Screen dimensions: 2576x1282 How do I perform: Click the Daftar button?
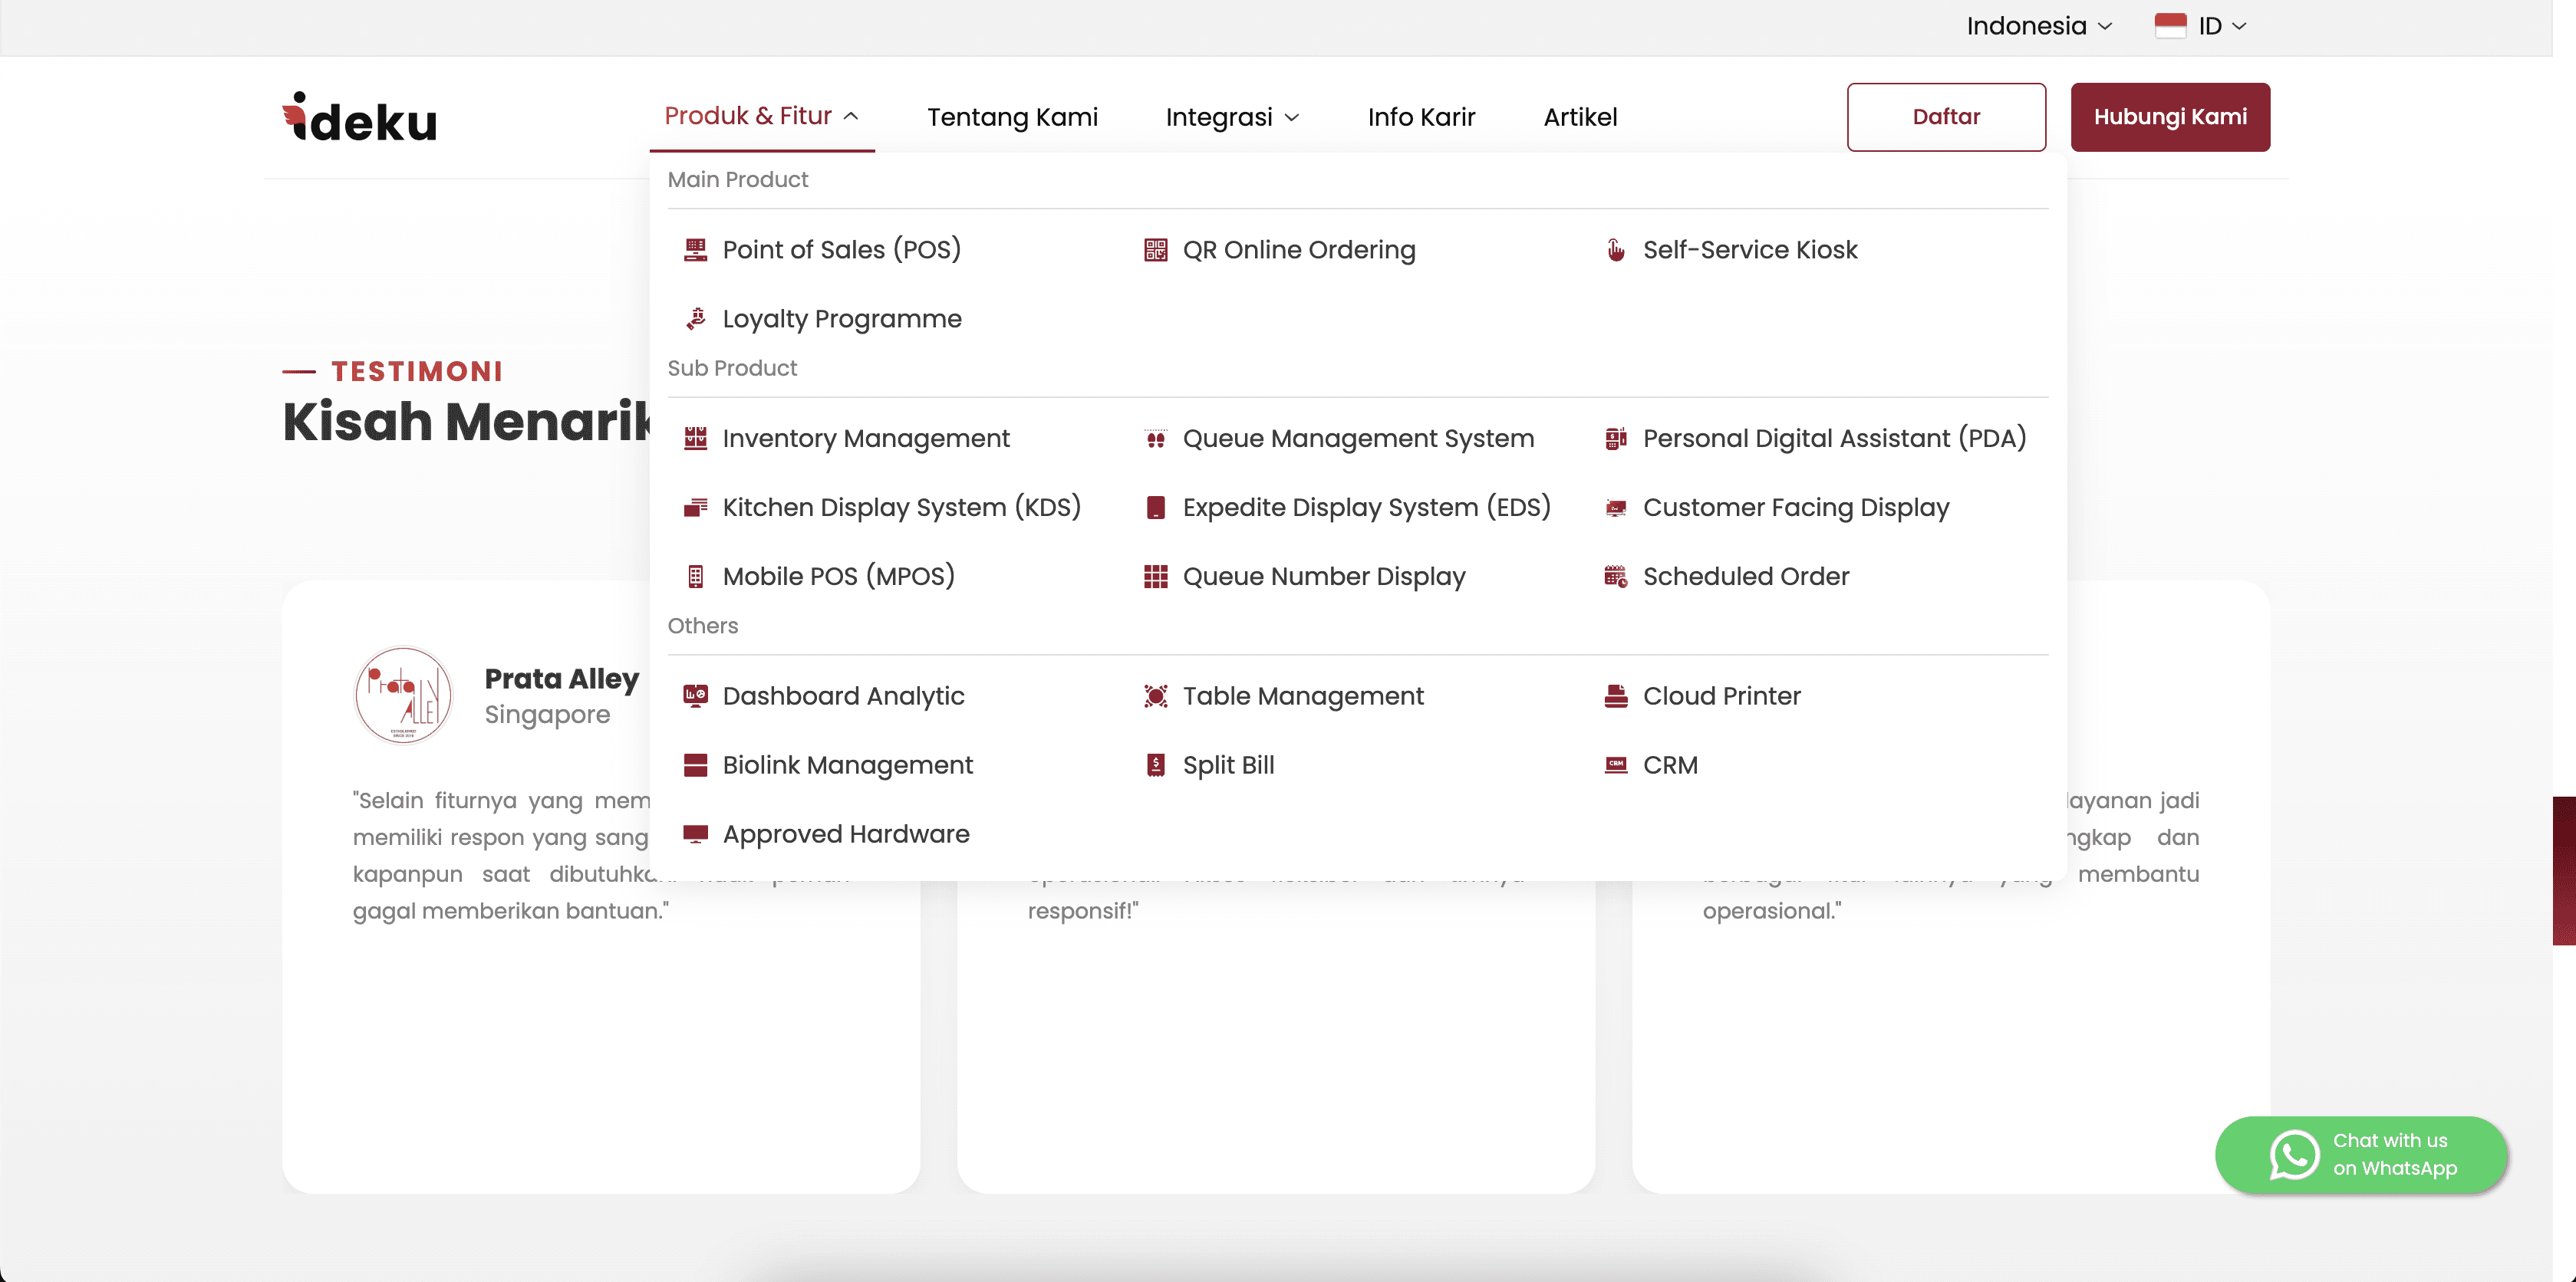1946,117
